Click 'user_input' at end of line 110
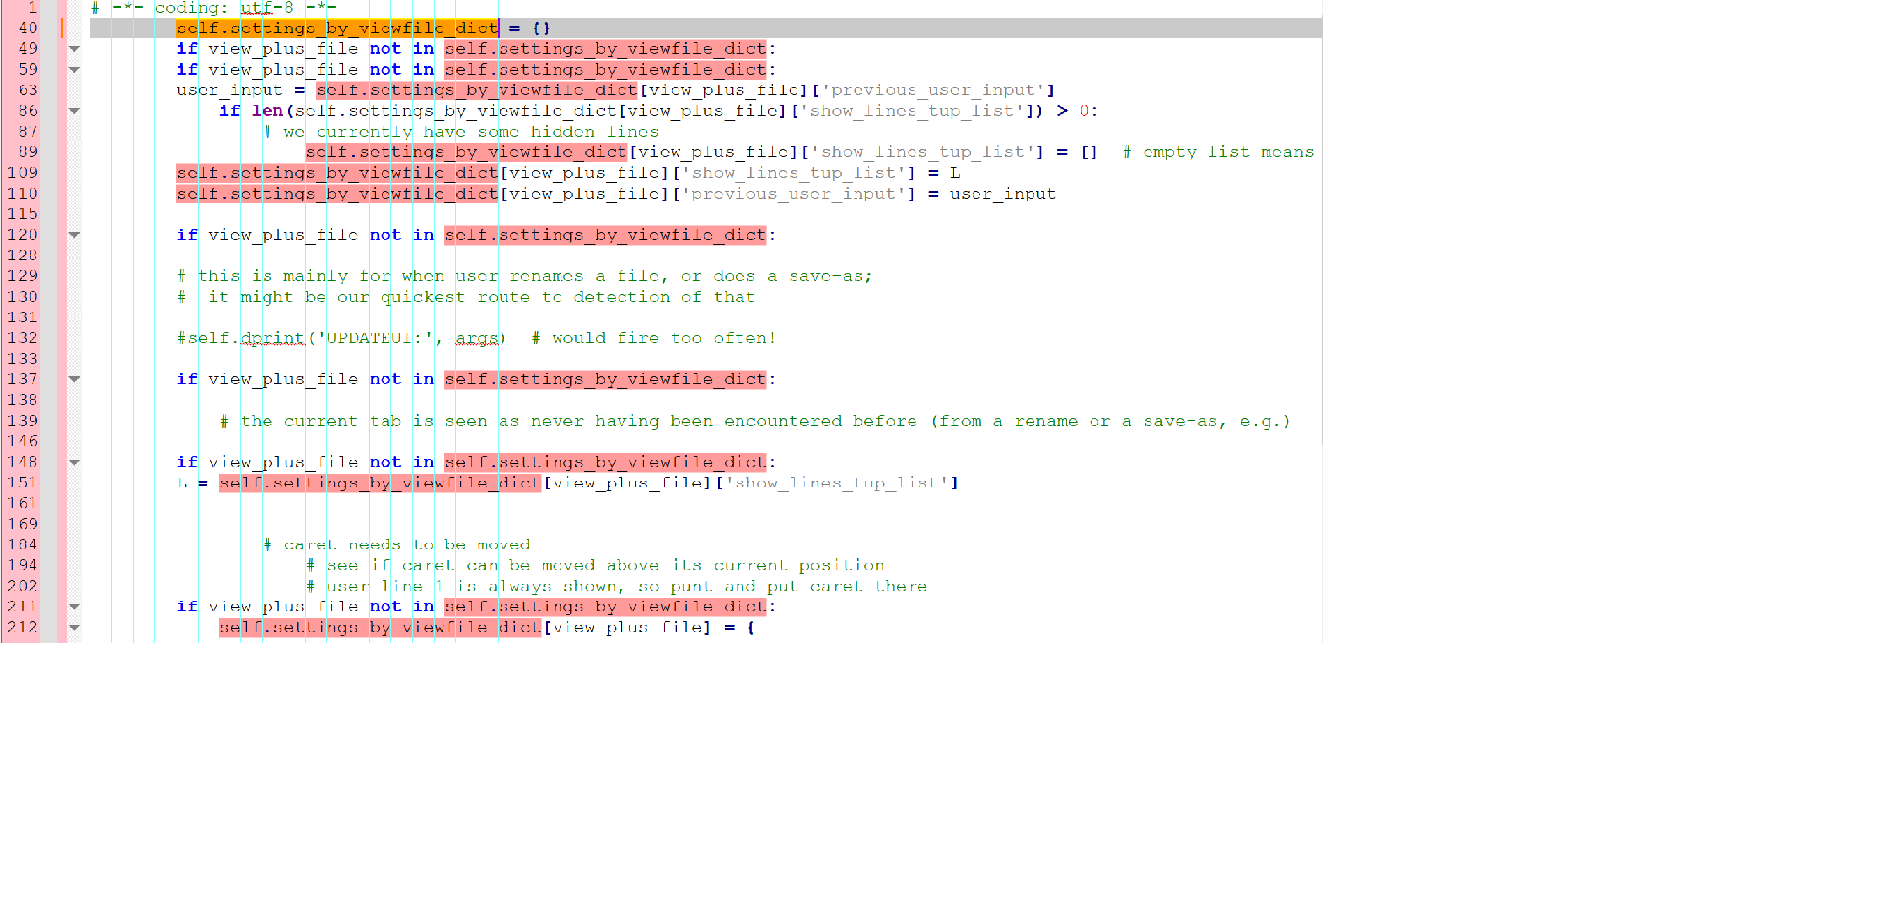The width and height of the screenshot is (1889, 917). pyautogui.click(x=1003, y=194)
